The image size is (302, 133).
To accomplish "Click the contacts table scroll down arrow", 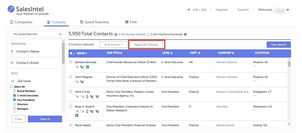I will pyautogui.click(x=289, y=124).
